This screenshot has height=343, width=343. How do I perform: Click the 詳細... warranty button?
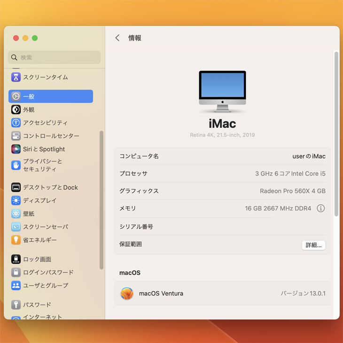point(313,245)
